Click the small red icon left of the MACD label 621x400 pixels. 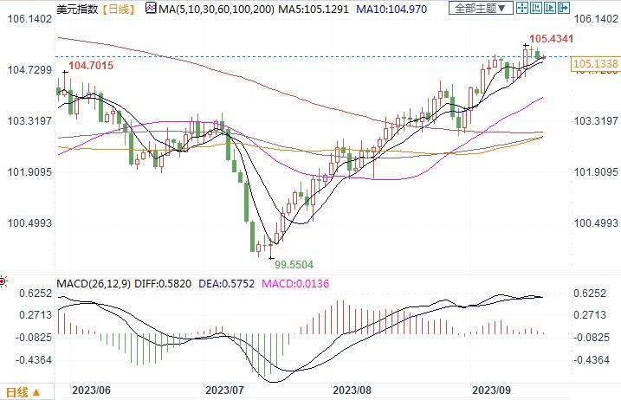click(3, 281)
